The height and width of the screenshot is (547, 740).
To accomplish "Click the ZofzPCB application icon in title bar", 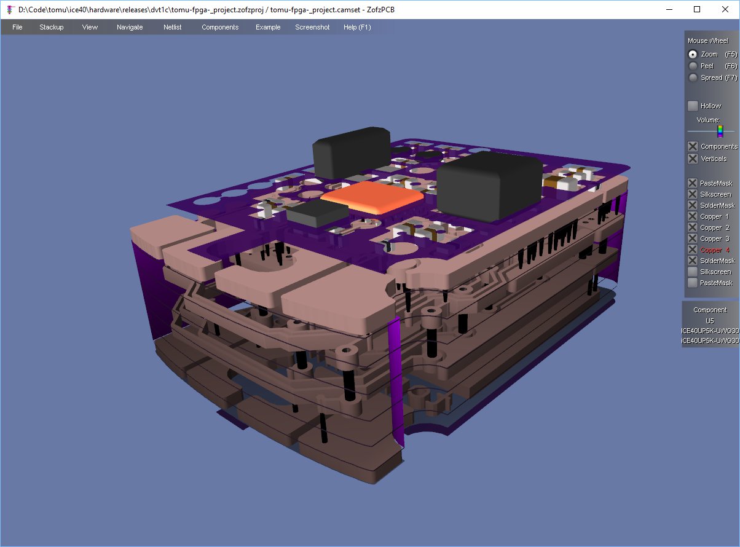I will coord(9,9).
